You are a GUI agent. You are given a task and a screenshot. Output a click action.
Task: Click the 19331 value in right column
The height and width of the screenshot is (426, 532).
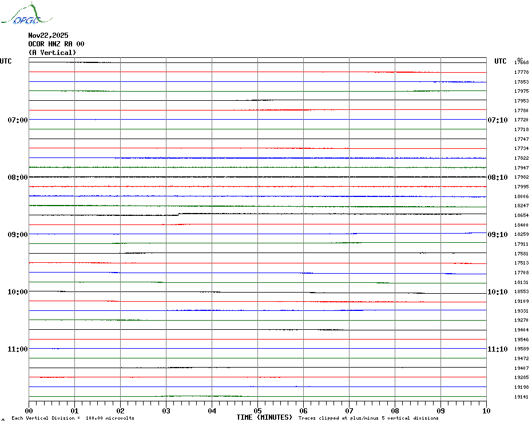(521, 311)
